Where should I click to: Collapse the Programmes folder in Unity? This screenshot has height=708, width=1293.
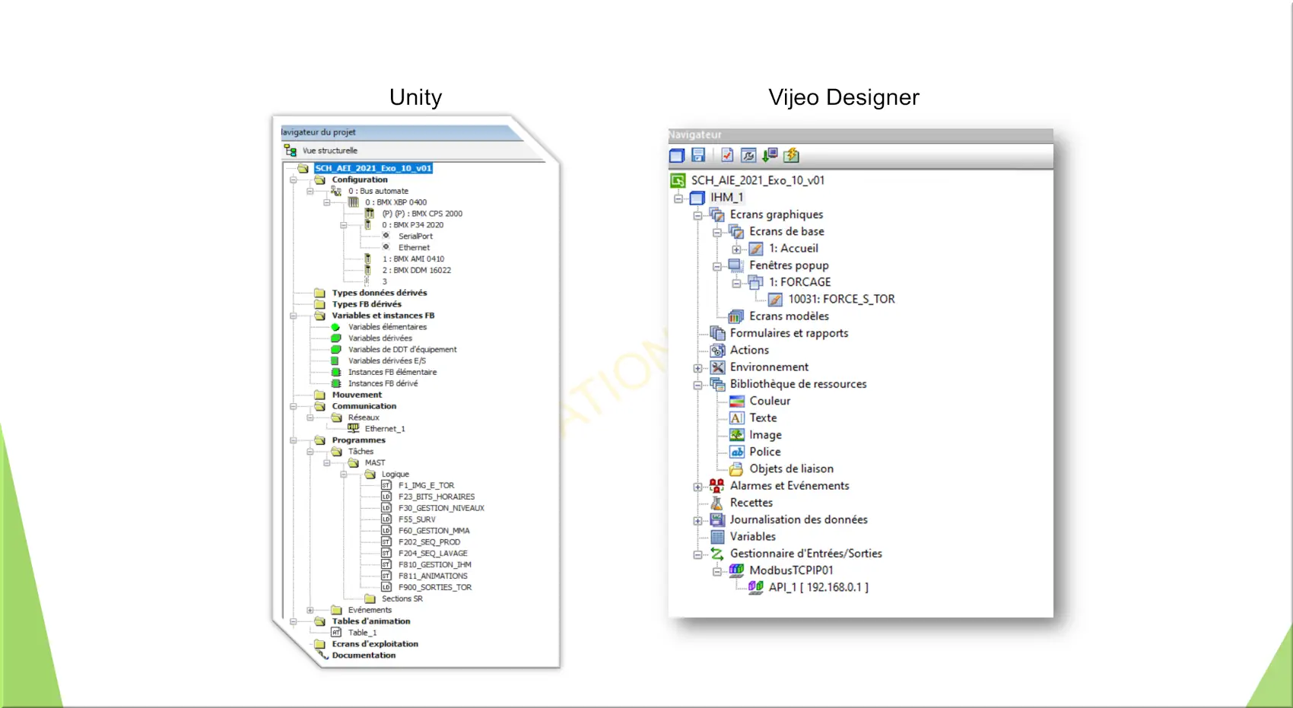pos(294,440)
